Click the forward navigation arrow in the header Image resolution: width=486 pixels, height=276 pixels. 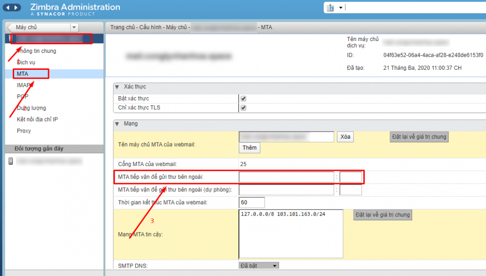pos(16,8)
